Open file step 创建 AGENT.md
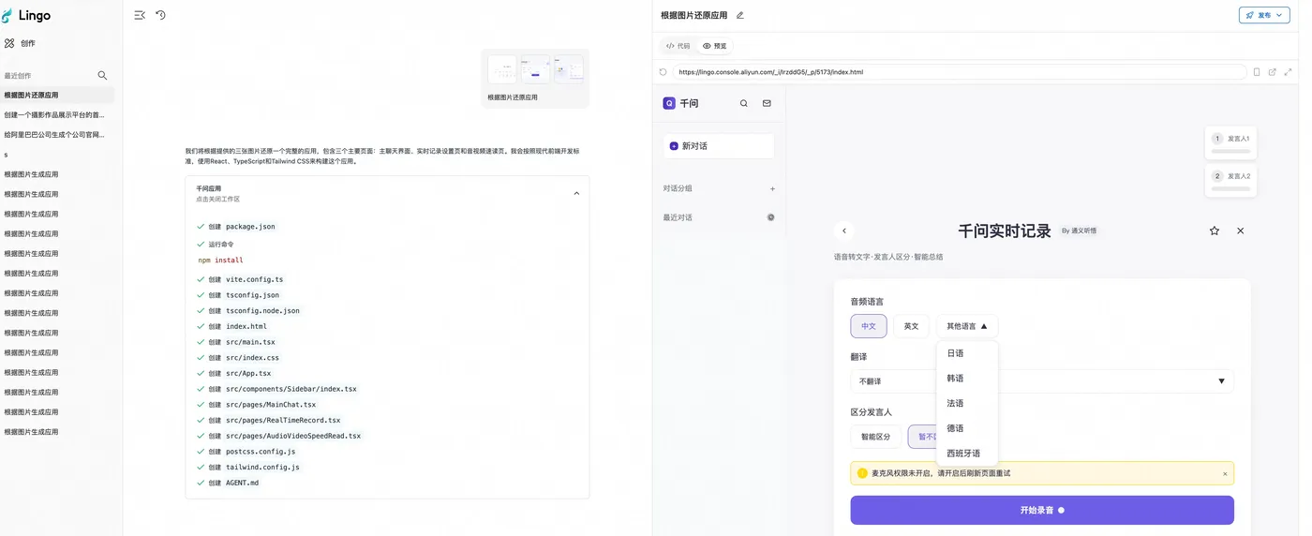 233,483
